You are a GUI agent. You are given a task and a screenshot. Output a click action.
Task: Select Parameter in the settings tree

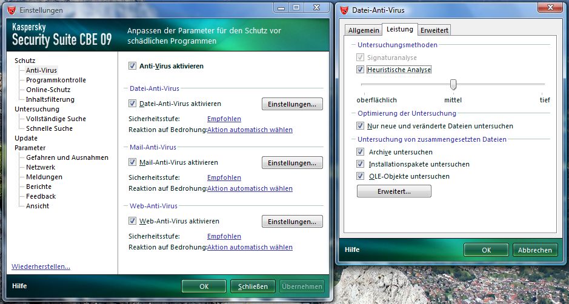click(30, 148)
